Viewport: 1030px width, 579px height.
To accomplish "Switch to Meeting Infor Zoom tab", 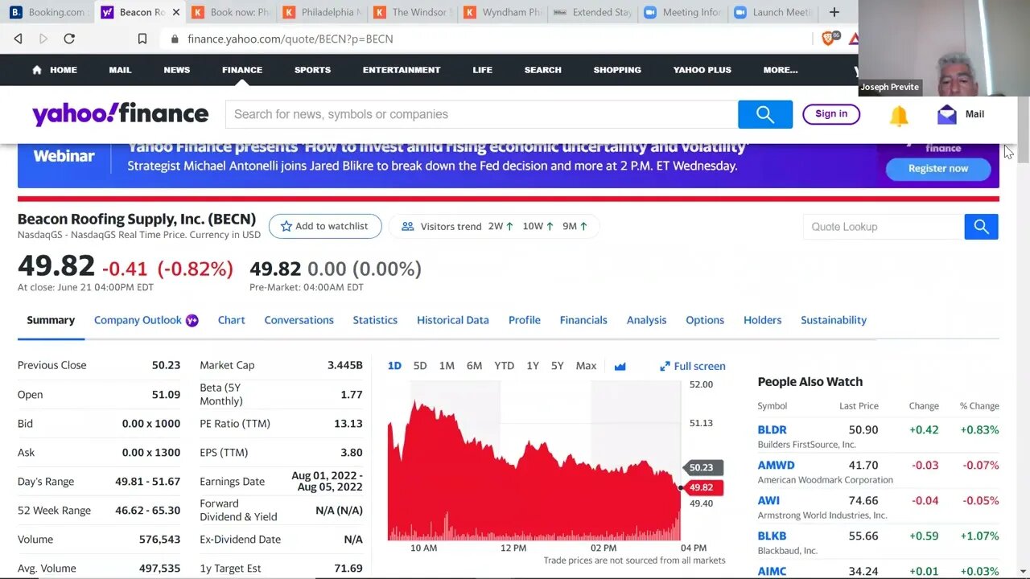I will (684, 12).
